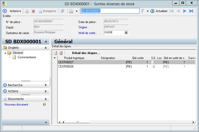The height and width of the screenshot is (132, 199).
Task: Click the search field containing SD BDX000001
Action: pos(110,11)
